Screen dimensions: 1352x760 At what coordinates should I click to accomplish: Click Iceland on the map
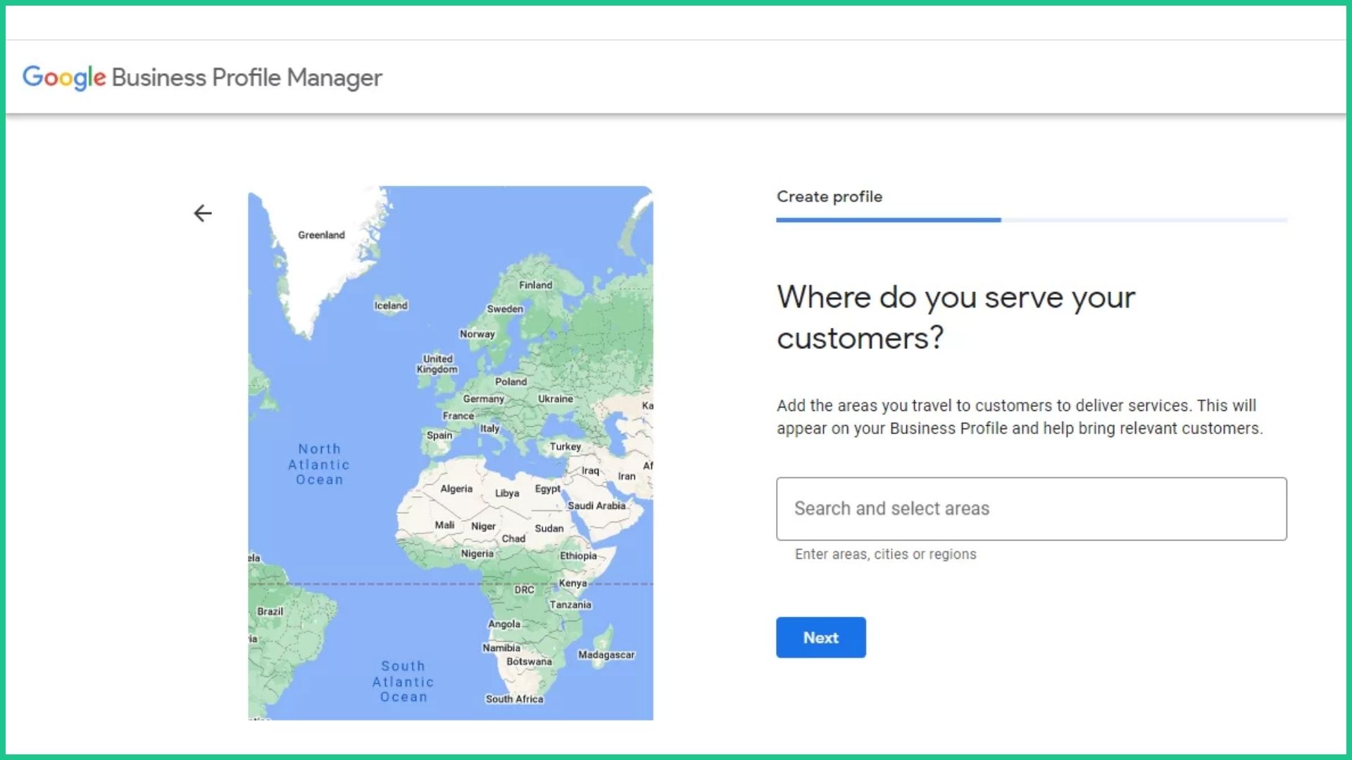[391, 305]
